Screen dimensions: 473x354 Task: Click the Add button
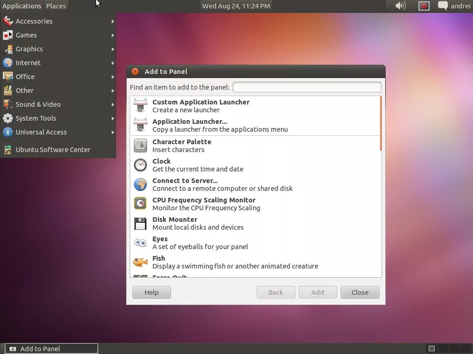click(318, 292)
